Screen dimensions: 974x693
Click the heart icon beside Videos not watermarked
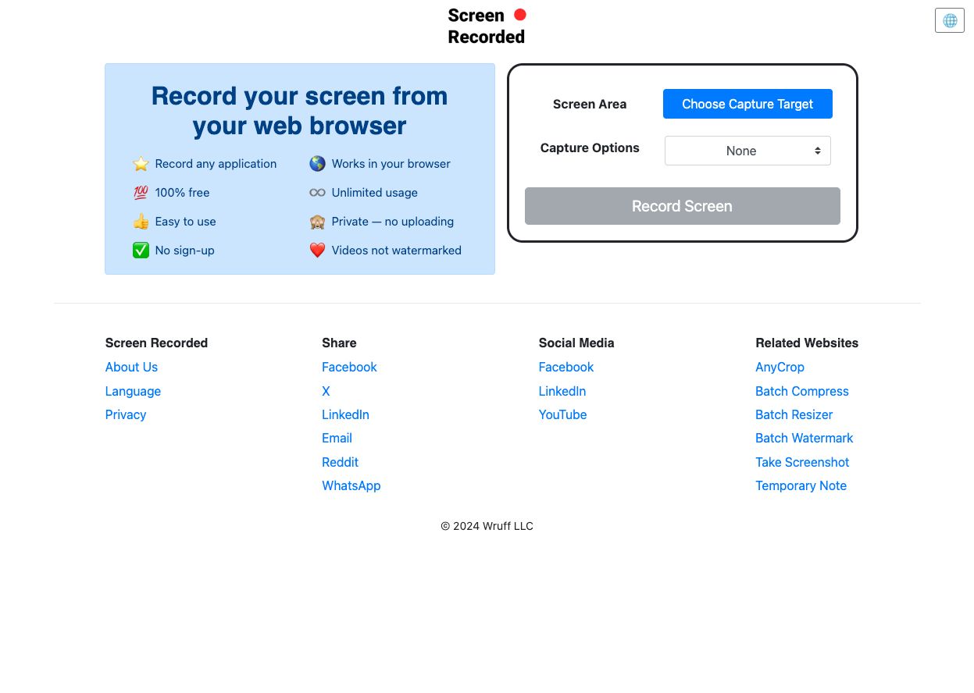[x=317, y=251]
